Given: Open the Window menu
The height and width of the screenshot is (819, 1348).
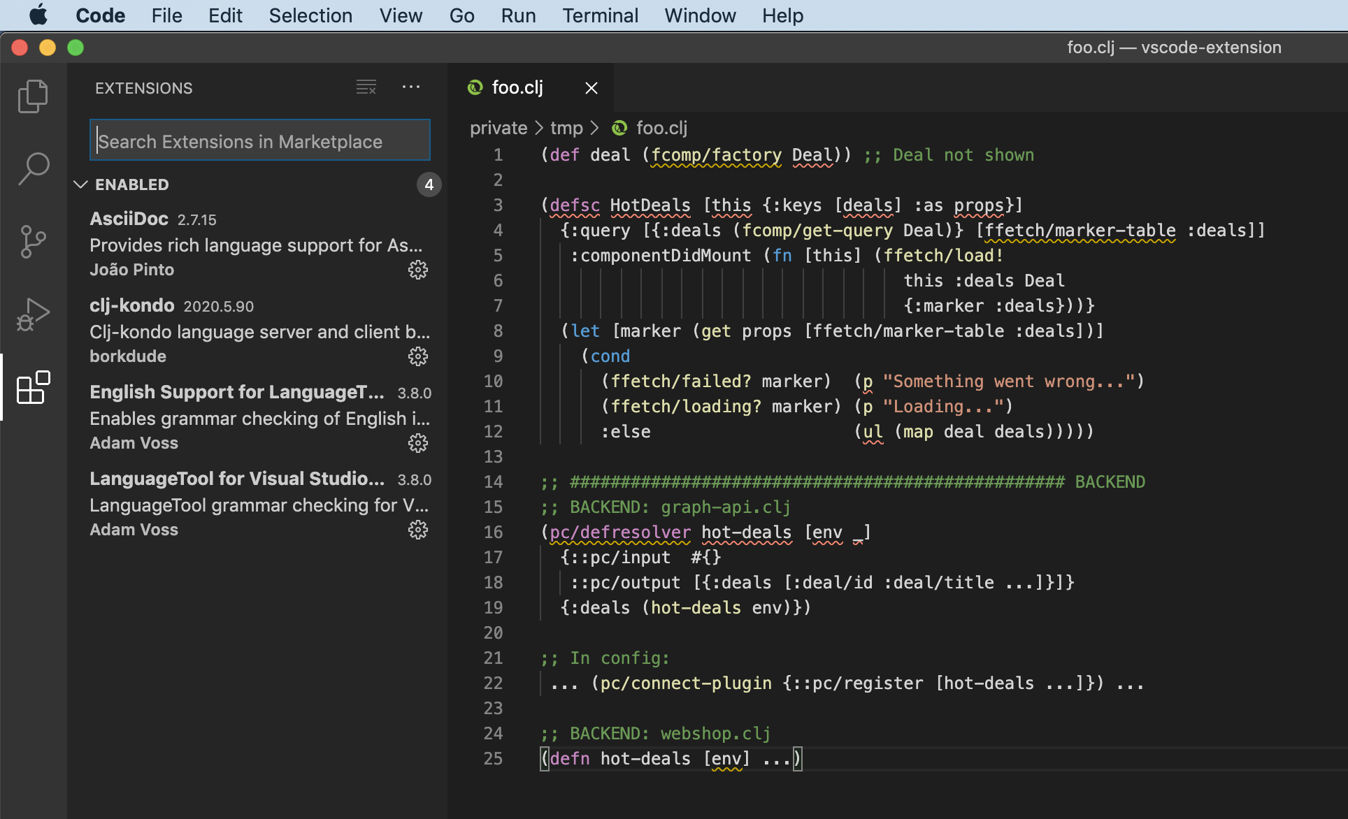Looking at the screenshot, I should coord(700,15).
